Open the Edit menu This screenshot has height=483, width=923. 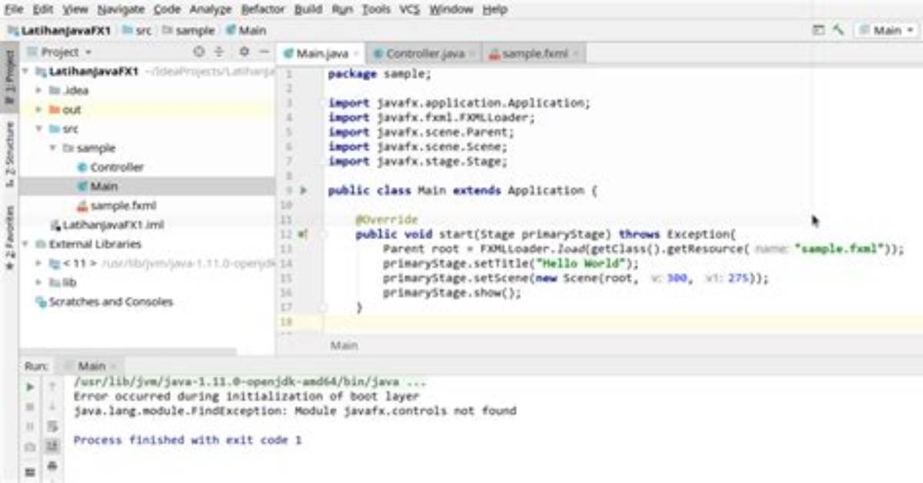point(43,9)
